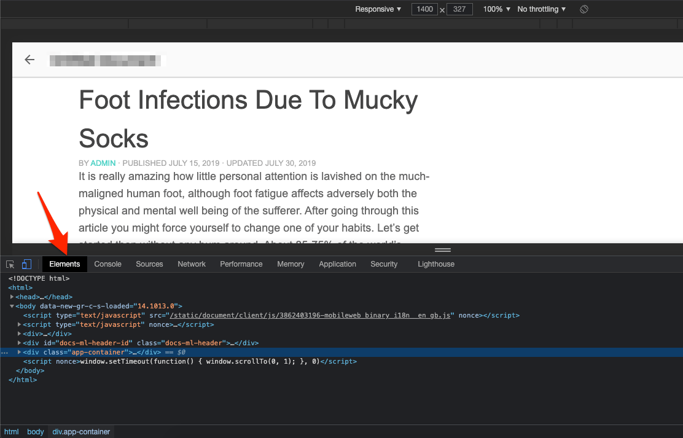Click the viewport width field showing 1400
The height and width of the screenshot is (438, 683).
(424, 9)
